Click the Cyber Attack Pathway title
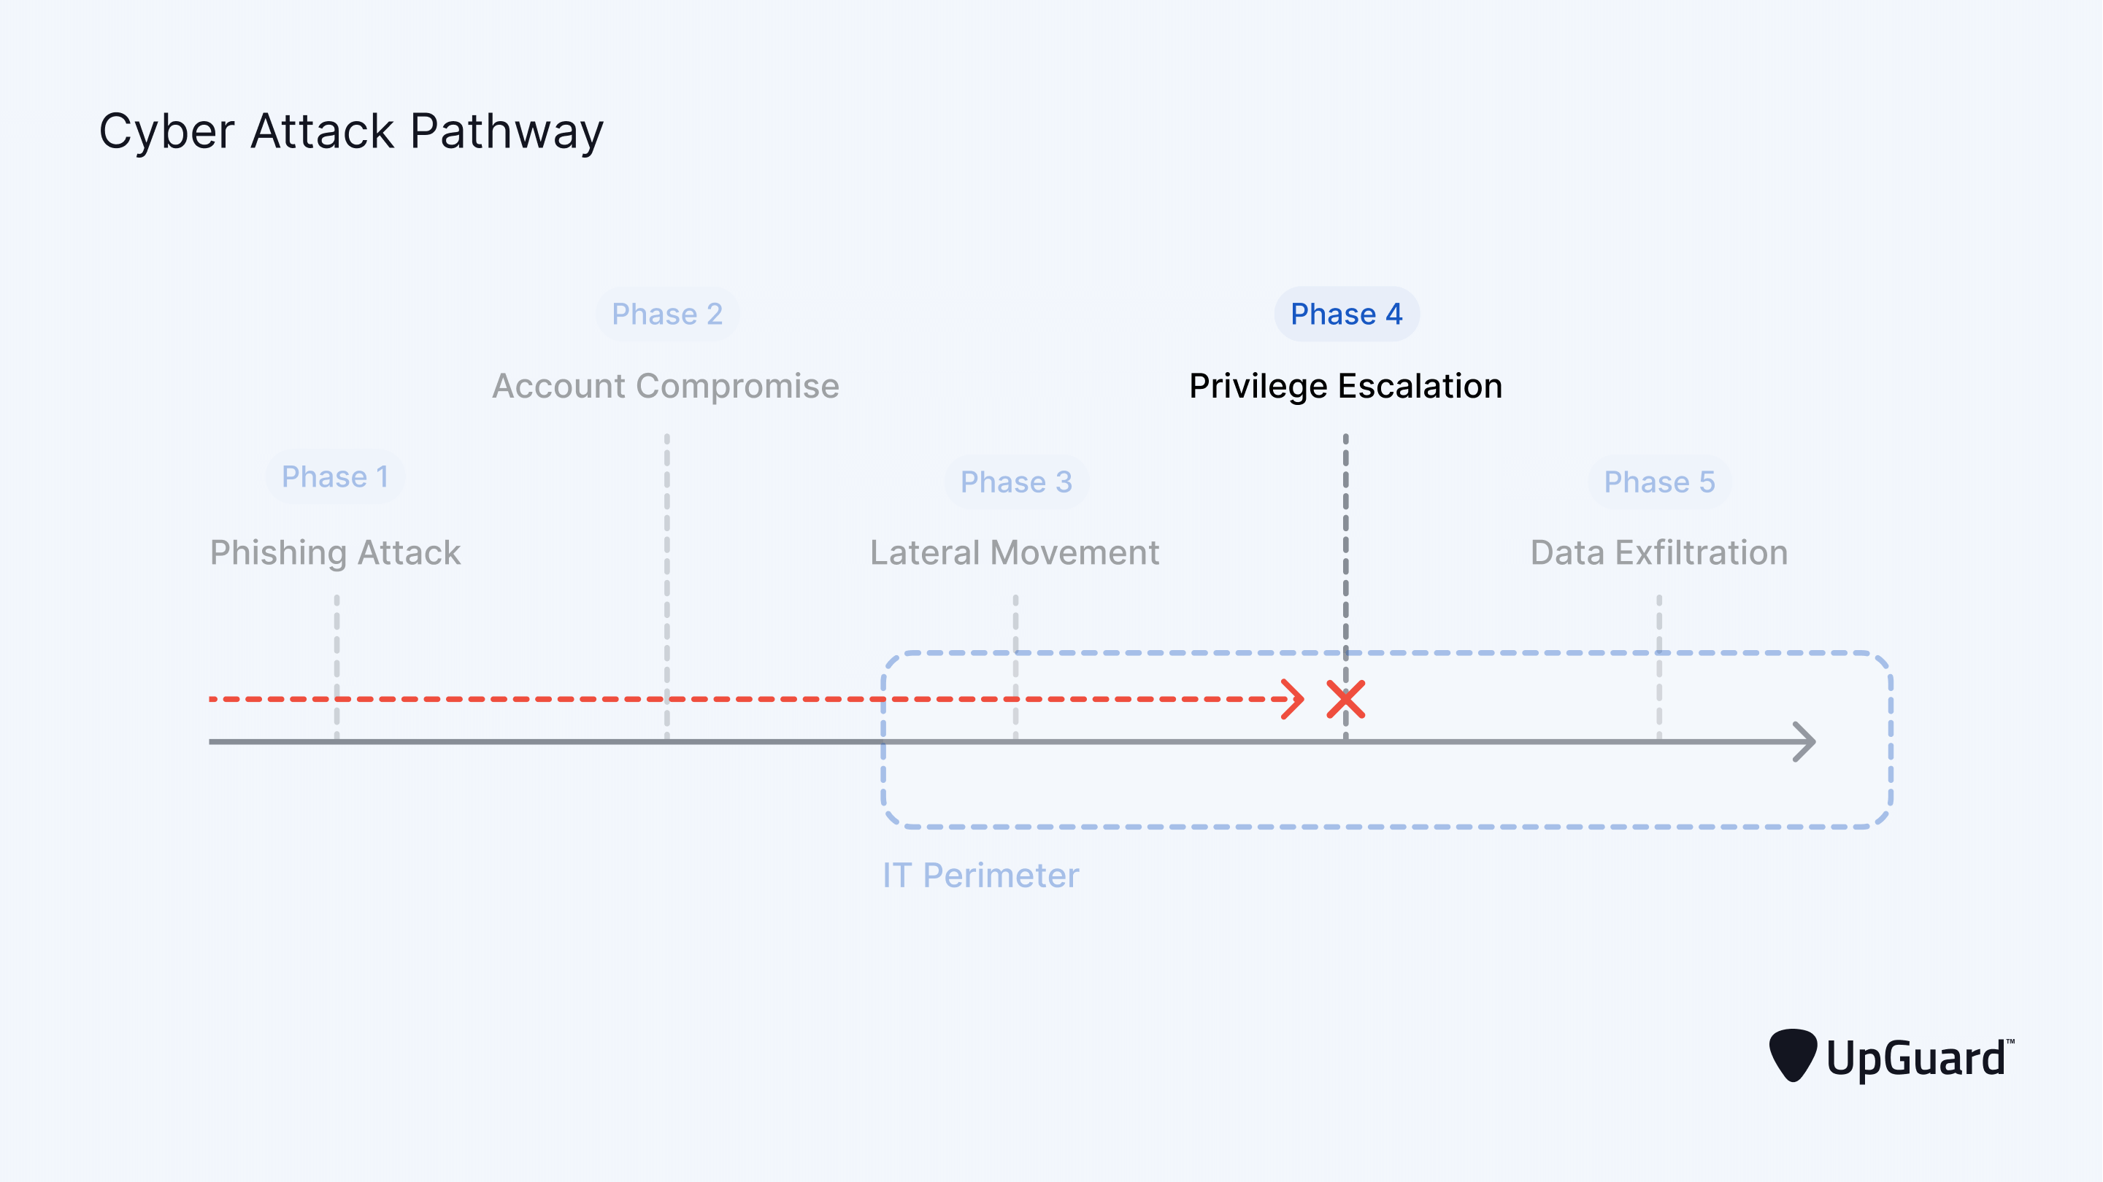 click(x=351, y=131)
